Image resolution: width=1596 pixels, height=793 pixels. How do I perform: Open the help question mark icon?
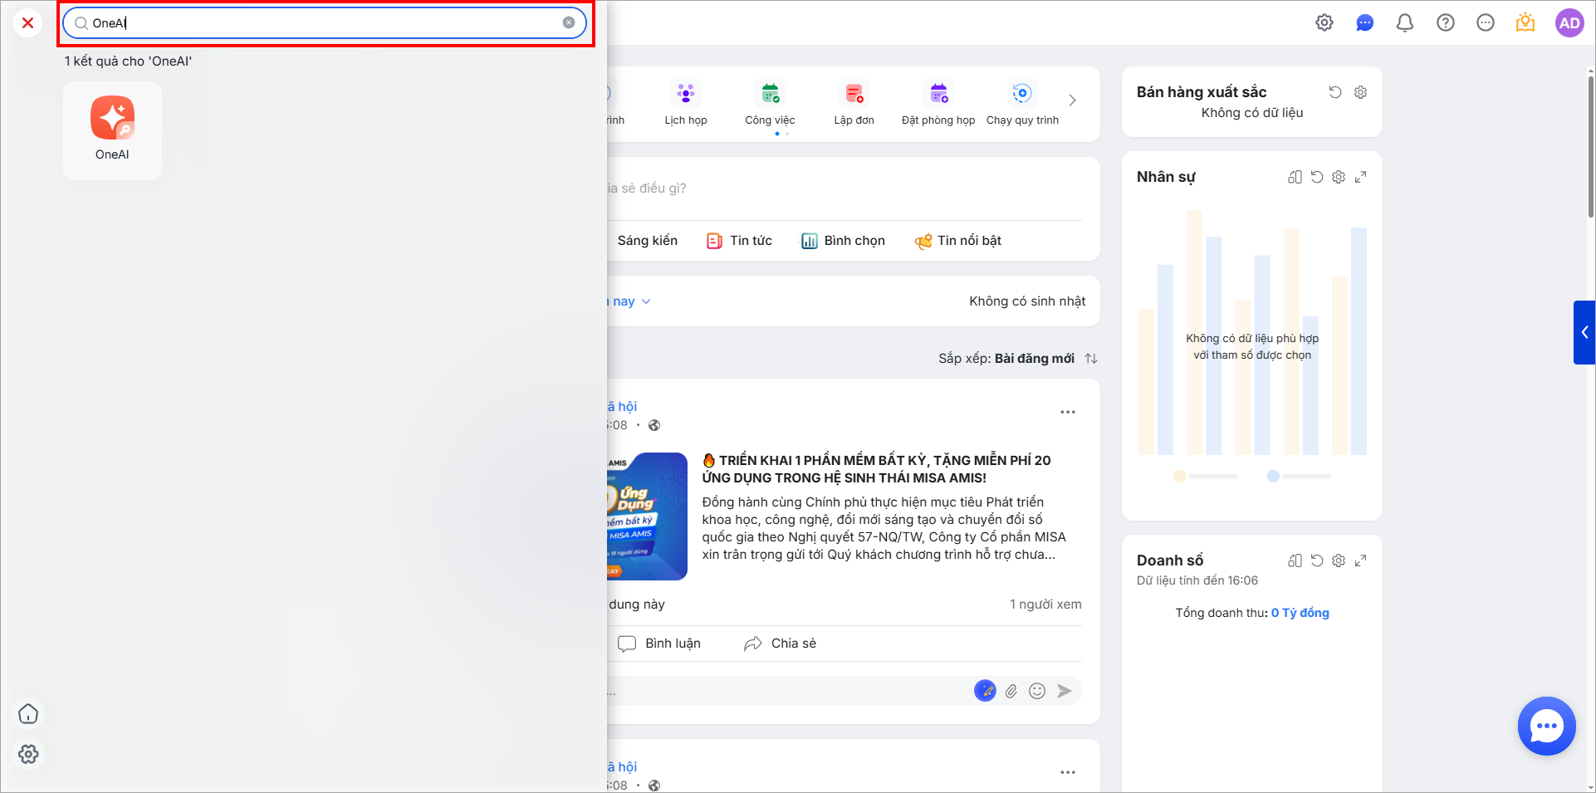pyautogui.click(x=1446, y=23)
